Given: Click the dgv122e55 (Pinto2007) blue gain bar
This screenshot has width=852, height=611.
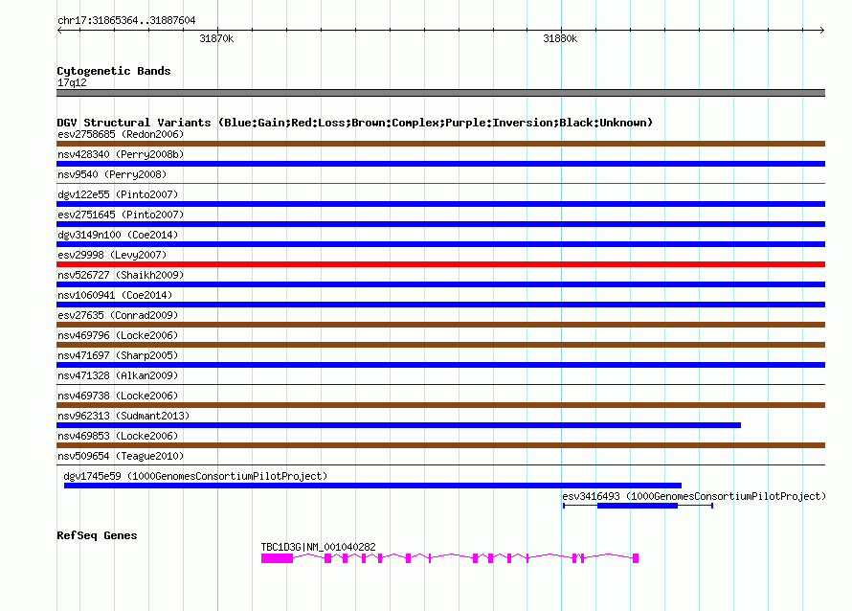Looking at the screenshot, I should [x=440, y=204].
